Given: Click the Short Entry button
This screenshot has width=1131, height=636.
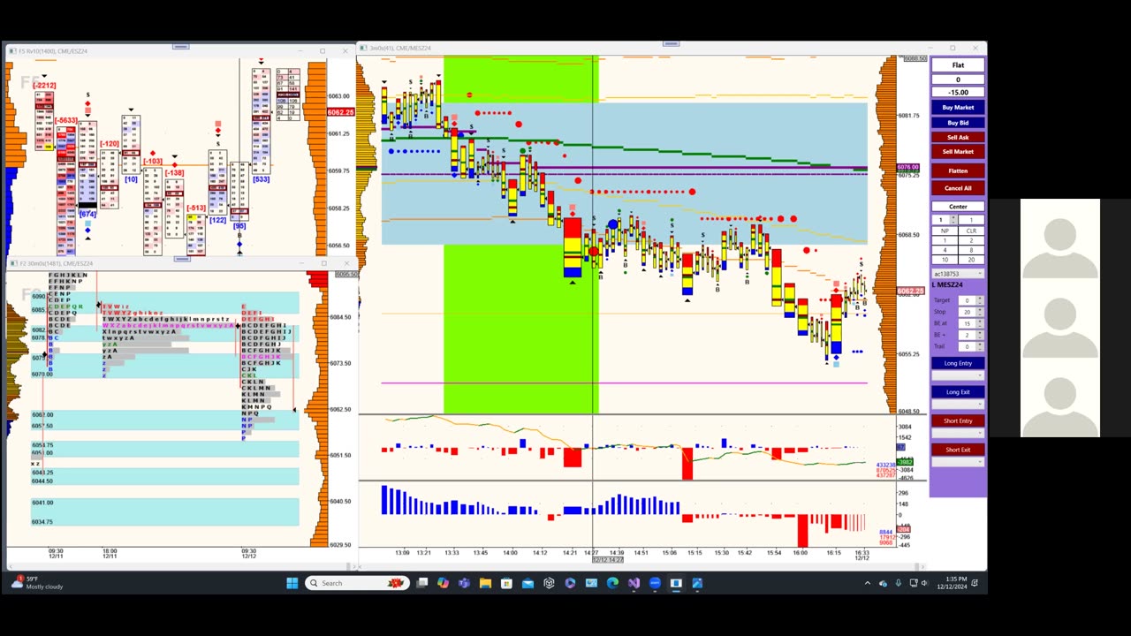Looking at the screenshot, I should [958, 420].
